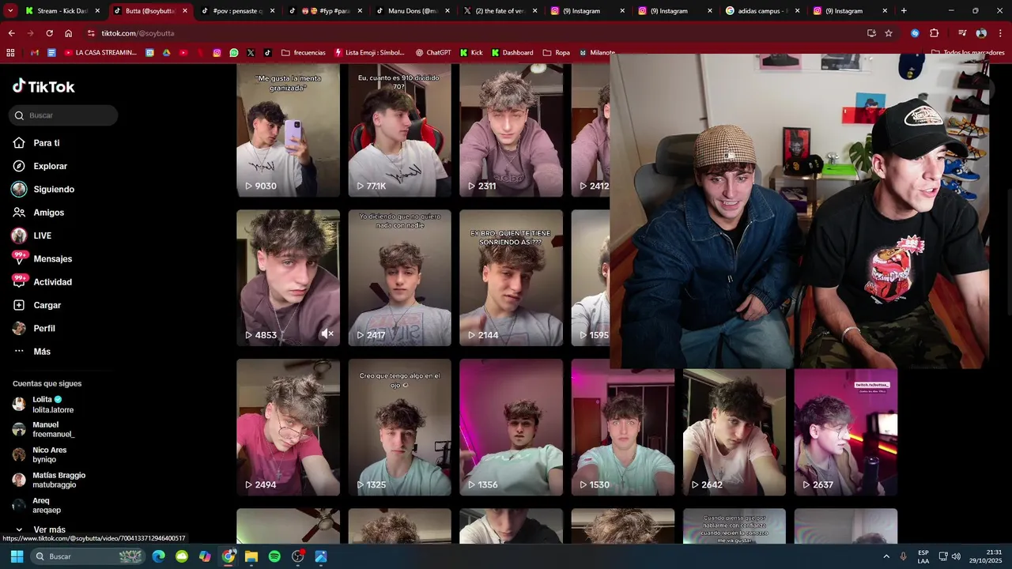Viewport: 1012px width, 569px height.
Task: Open Mensajes with 99+ badge
Action: [x=42, y=258]
